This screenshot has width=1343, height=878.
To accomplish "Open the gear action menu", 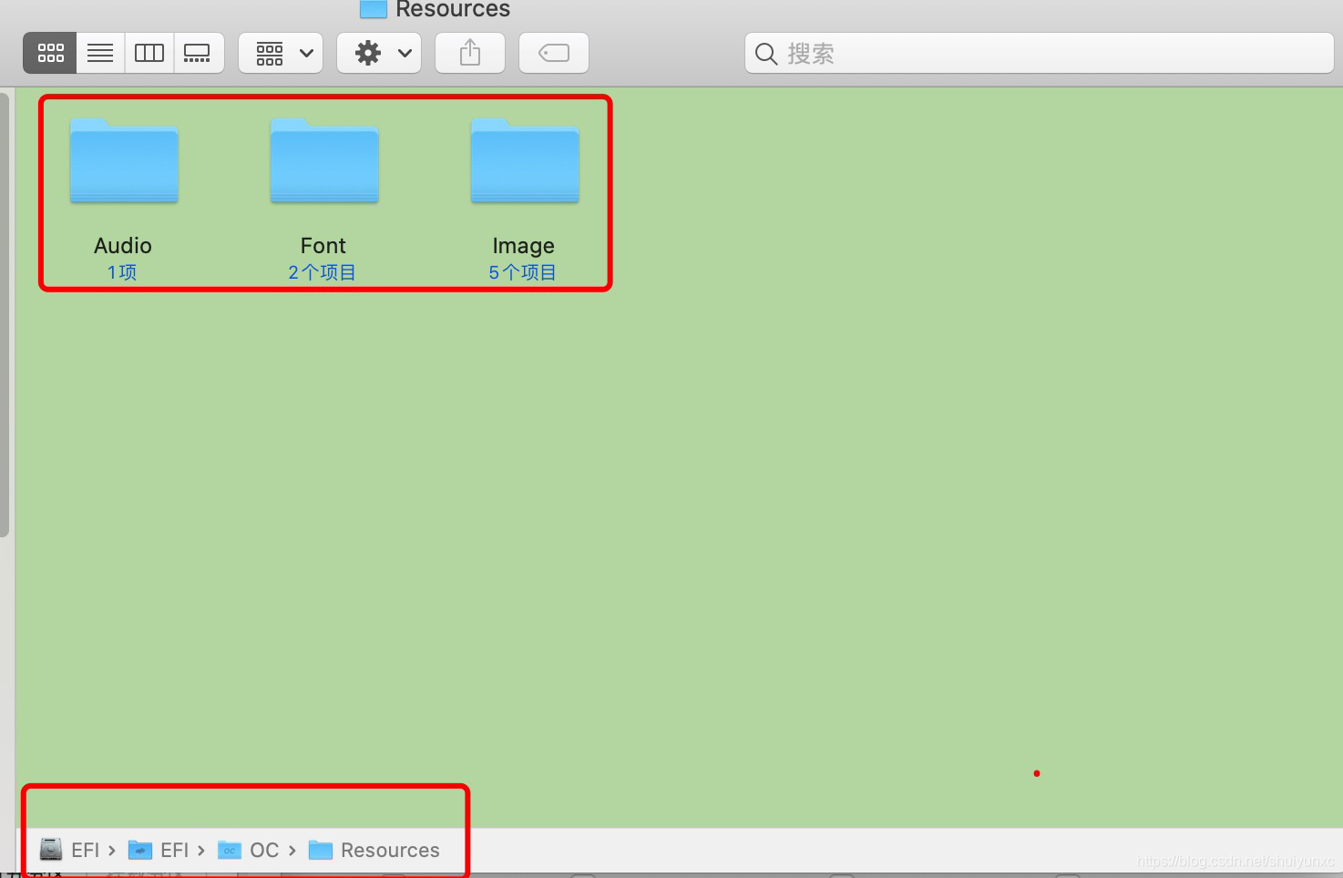I will click(379, 53).
